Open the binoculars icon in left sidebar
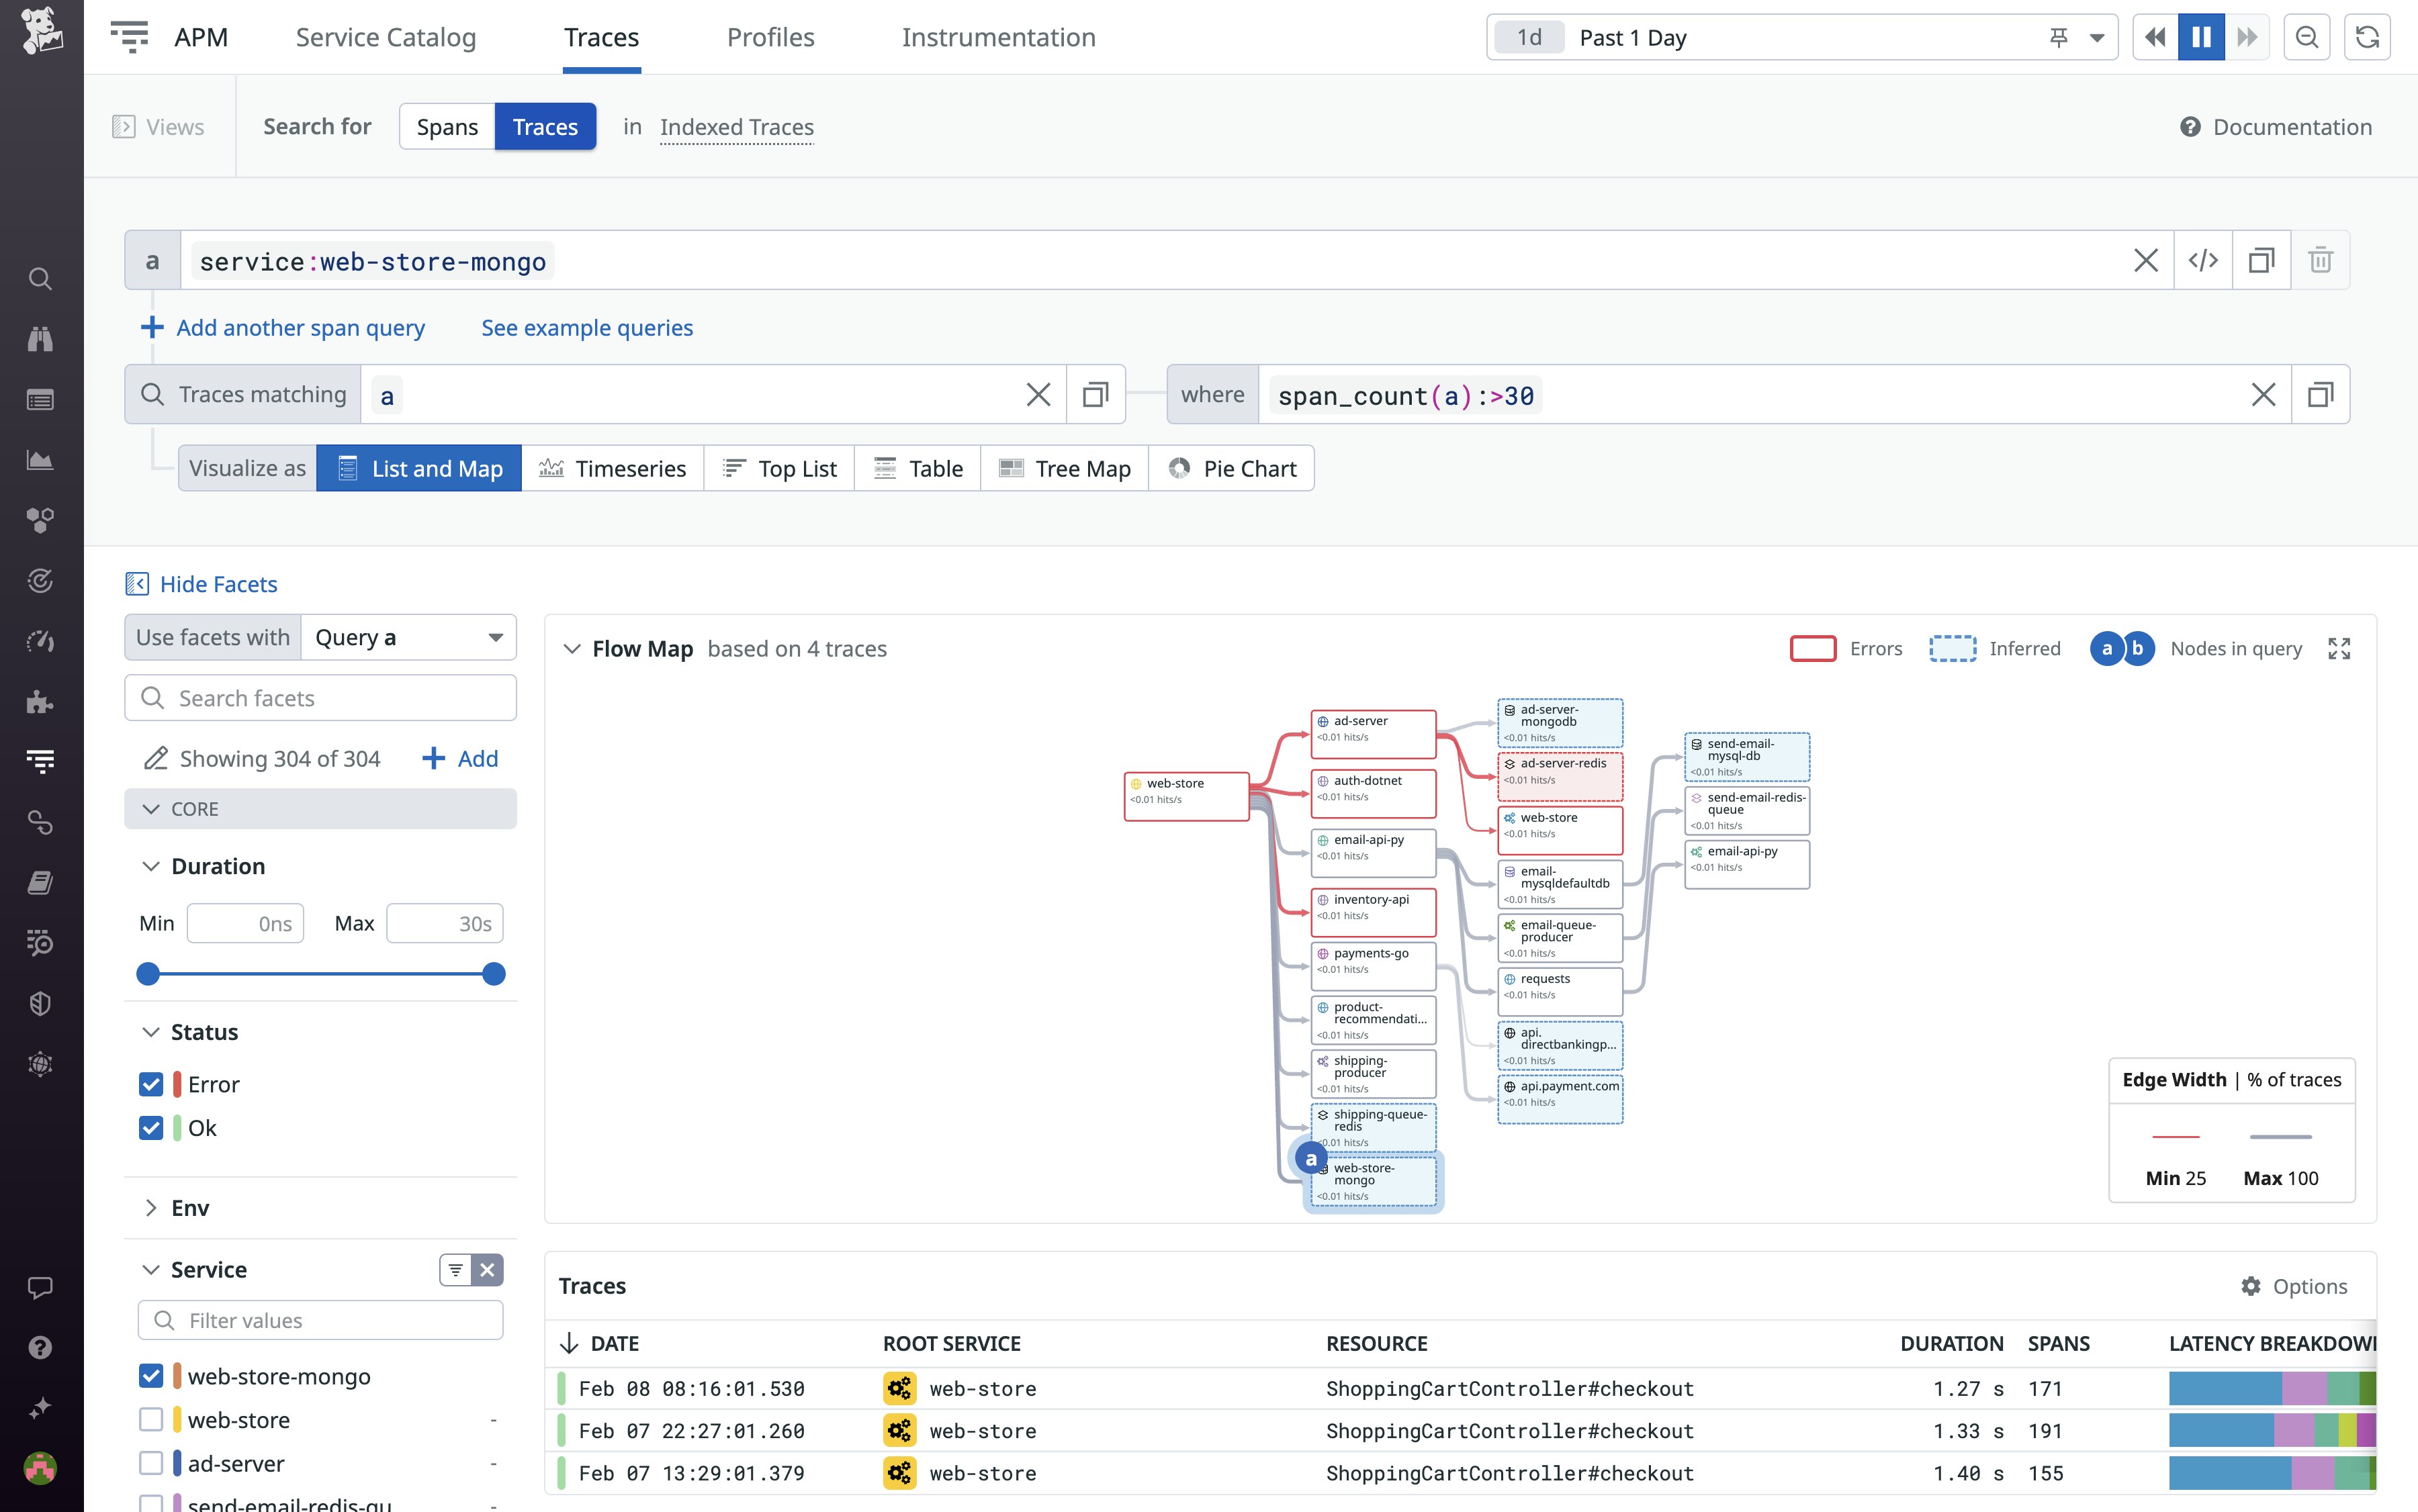 (x=40, y=339)
